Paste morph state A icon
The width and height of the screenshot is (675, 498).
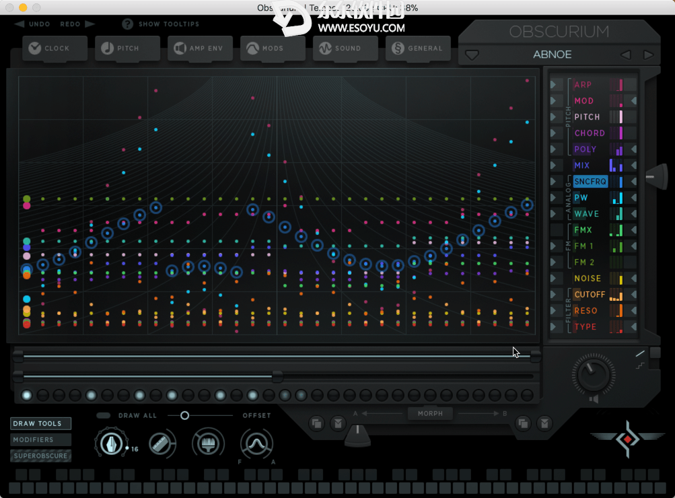pos(339,423)
